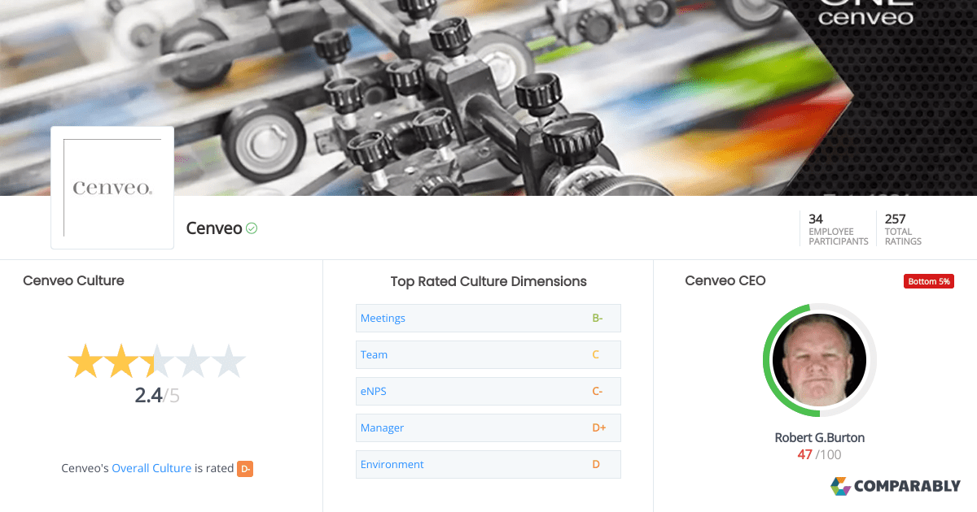977x512 pixels.
Task: Click the Cenveo logo thumbnail
Action: pyautogui.click(x=112, y=188)
